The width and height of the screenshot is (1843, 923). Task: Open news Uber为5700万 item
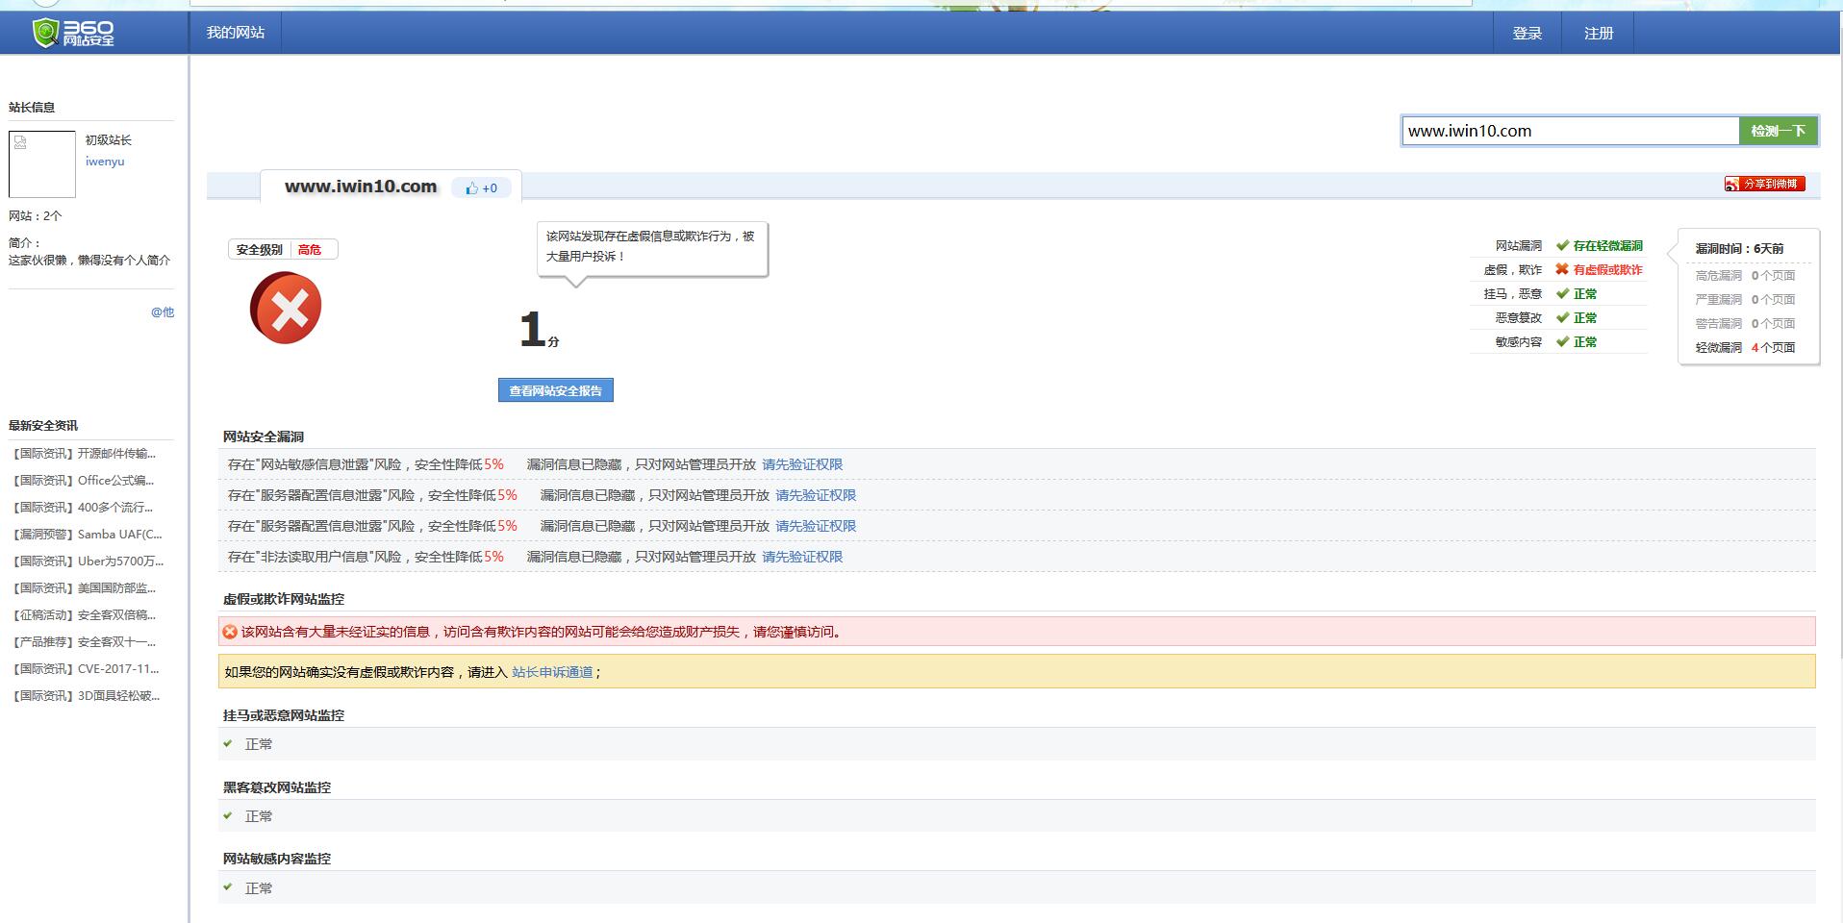(x=88, y=561)
